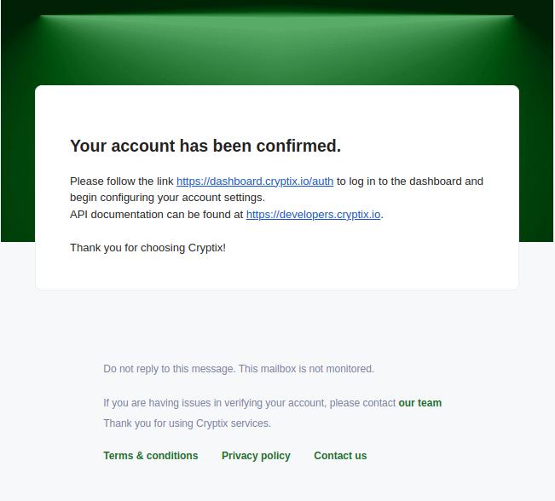555x501 pixels.
Task: Click the Contact us footer link
Action: tap(340, 456)
